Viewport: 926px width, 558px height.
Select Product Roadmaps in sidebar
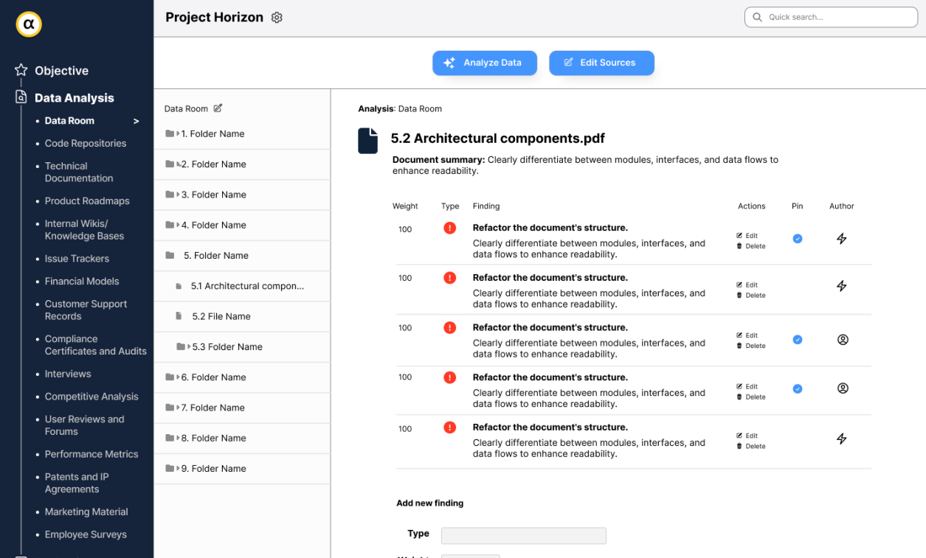[x=87, y=200]
